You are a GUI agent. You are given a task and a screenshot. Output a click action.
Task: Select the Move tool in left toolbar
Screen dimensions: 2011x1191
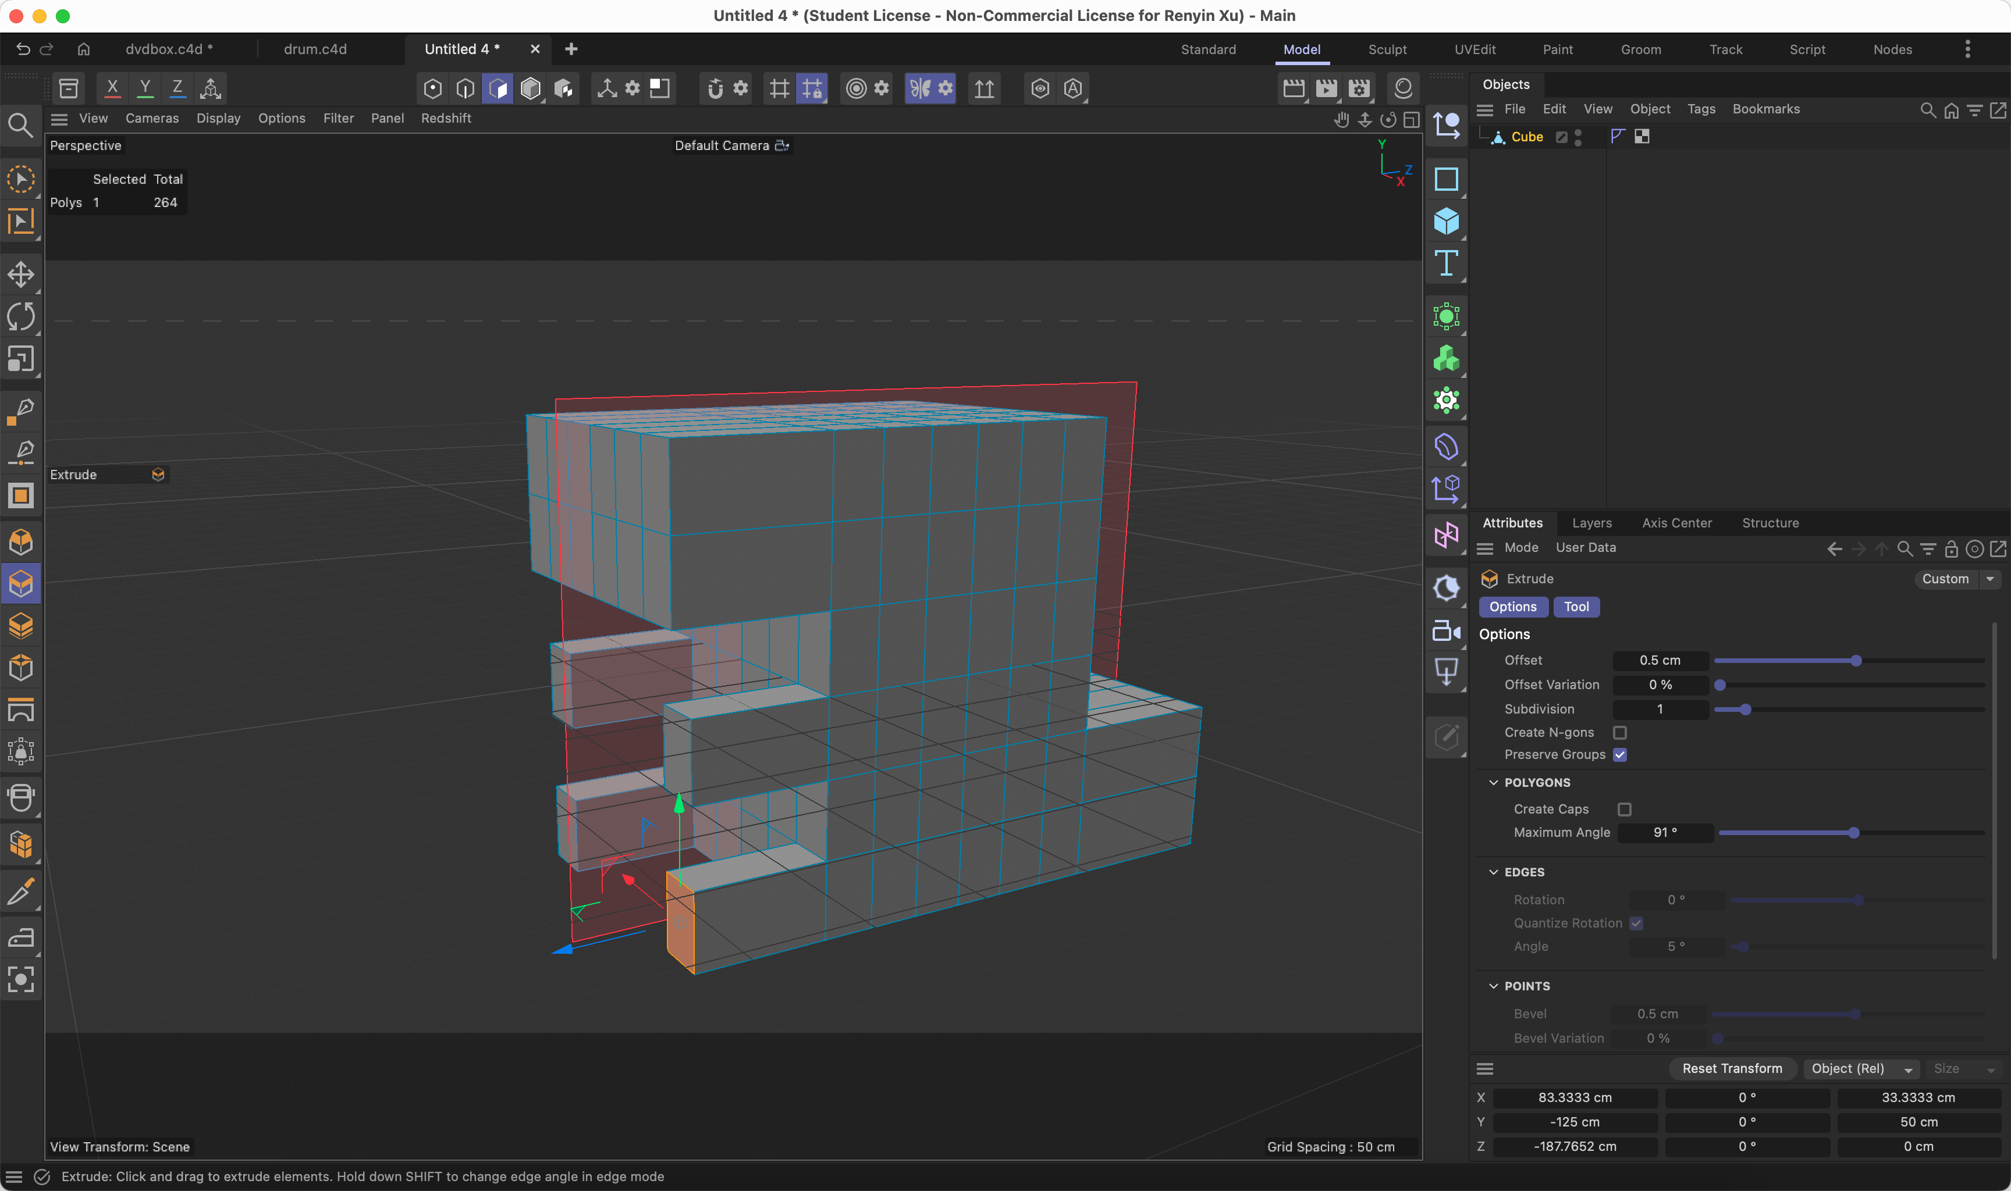(21, 274)
